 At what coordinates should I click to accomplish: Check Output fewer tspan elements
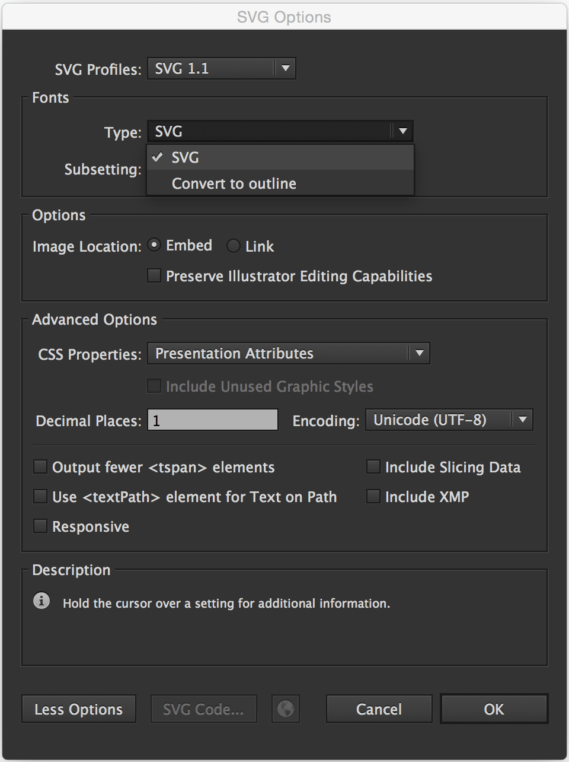tap(40, 467)
